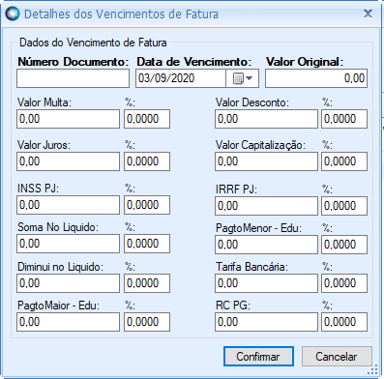Click the Confirmar button

tap(258, 357)
